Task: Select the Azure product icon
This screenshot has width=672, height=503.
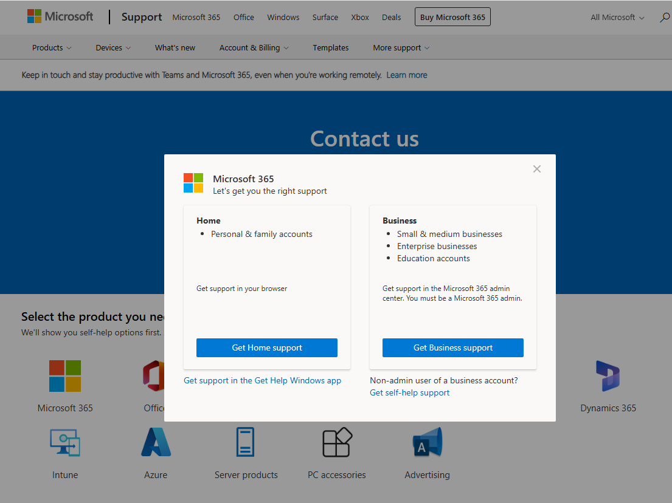Action: 156,442
